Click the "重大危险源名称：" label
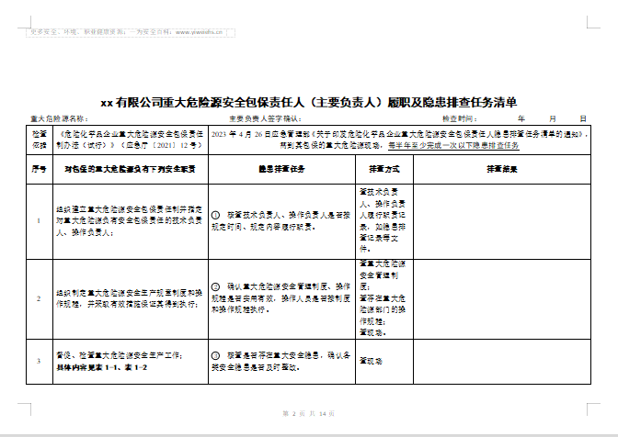This screenshot has width=618, height=437. [x=60, y=118]
